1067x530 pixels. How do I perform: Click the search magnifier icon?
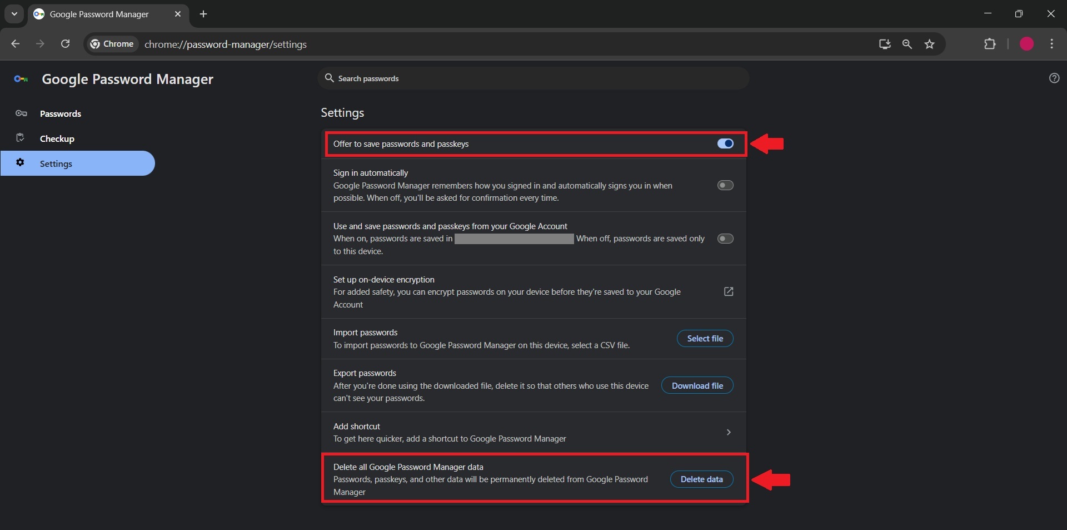coord(329,78)
